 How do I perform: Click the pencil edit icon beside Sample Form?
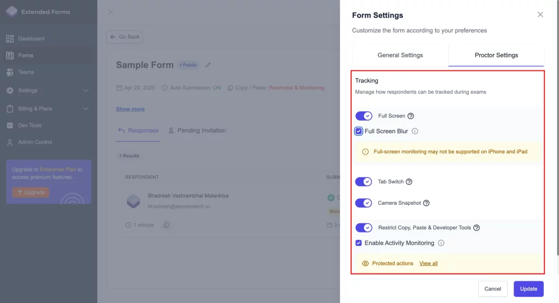pos(208,65)
